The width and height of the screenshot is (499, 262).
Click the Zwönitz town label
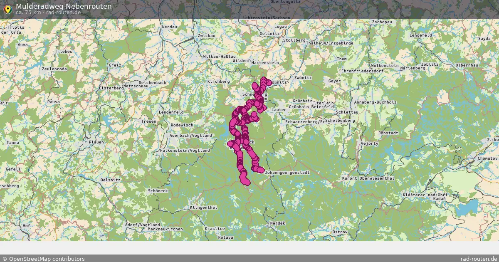pos(303,78)
